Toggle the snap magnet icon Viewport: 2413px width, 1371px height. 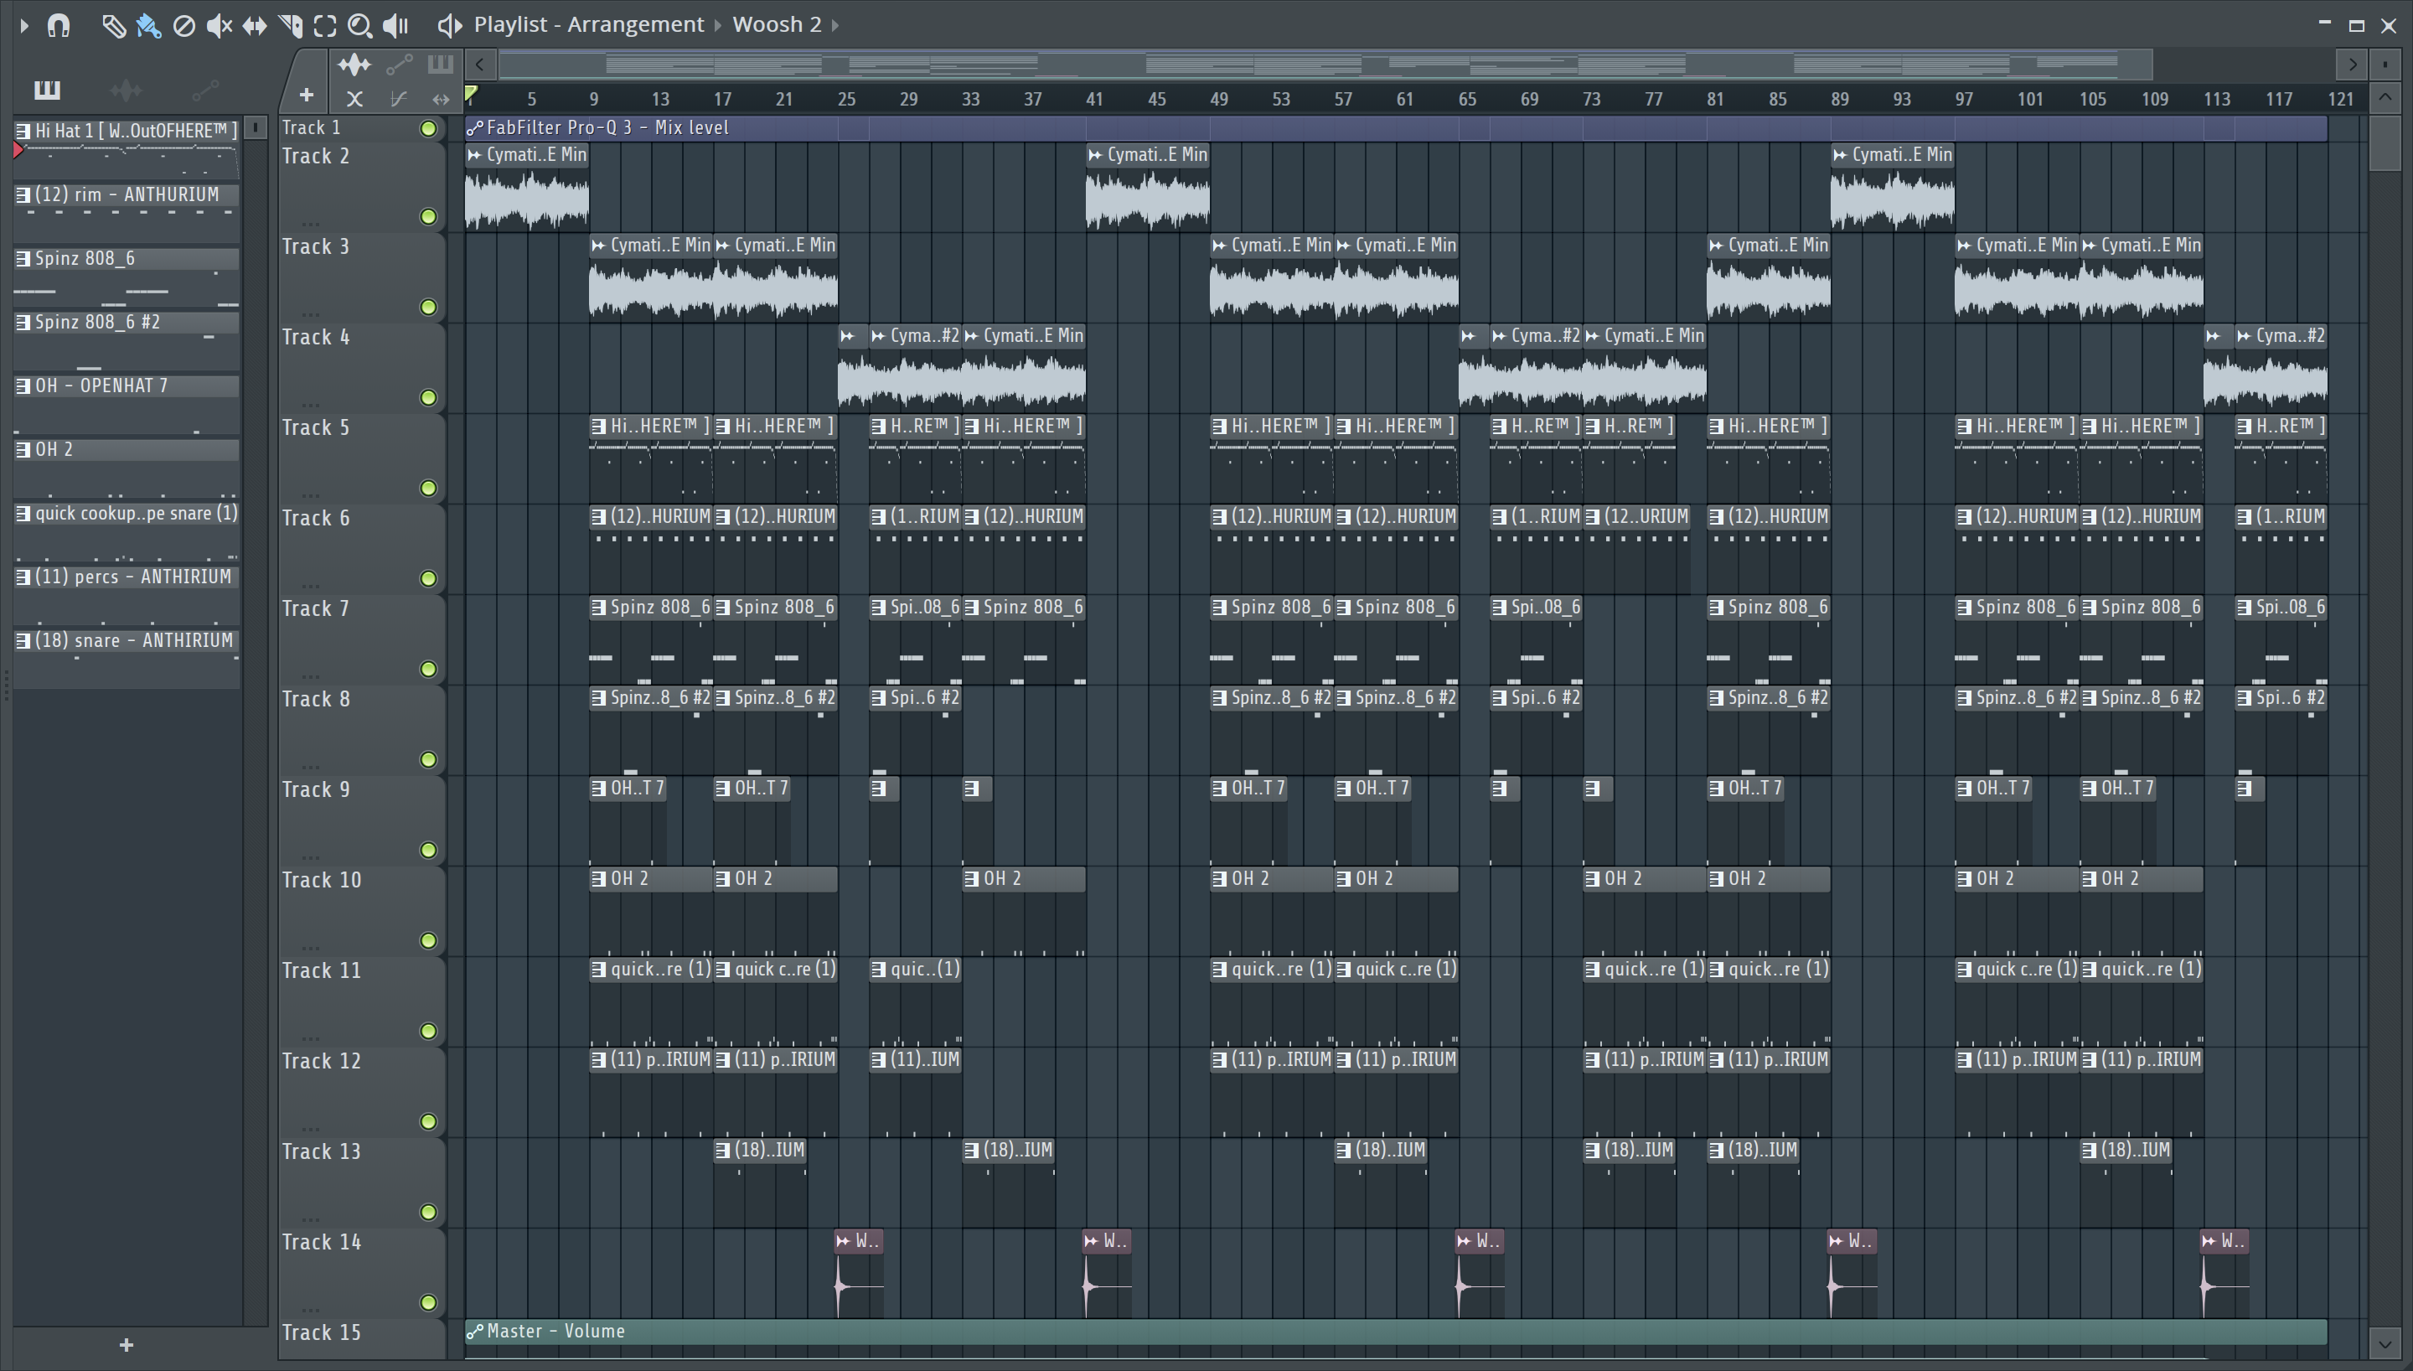[x=59, y=25]
